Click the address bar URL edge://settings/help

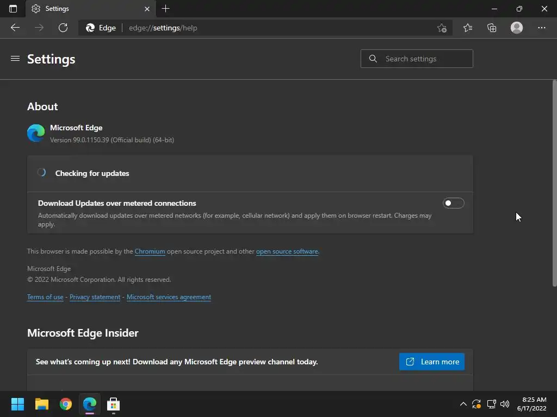point(163,28)
